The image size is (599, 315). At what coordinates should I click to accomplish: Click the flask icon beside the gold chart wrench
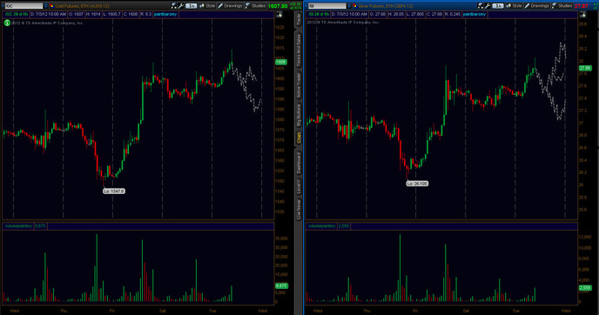pos(174,6)
